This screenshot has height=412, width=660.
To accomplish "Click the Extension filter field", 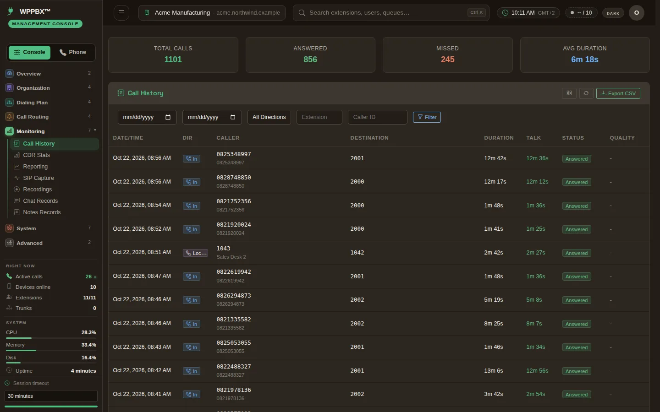I will 319,117.
